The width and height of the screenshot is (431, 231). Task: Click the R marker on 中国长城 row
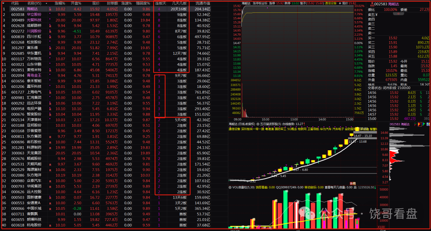(x=50, y=209)
